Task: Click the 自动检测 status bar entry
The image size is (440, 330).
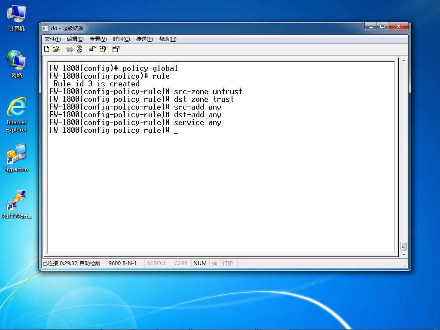Action: pos(90,263)
